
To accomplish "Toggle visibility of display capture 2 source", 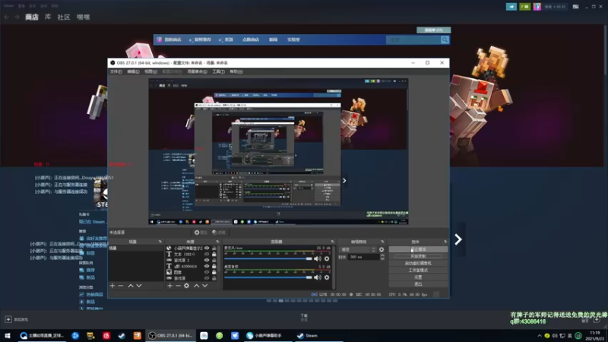I will pyautogui.click(x=207, y=260).
